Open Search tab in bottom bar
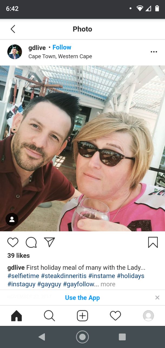Viewport: 165px width, 348px height. pos(50,316)
